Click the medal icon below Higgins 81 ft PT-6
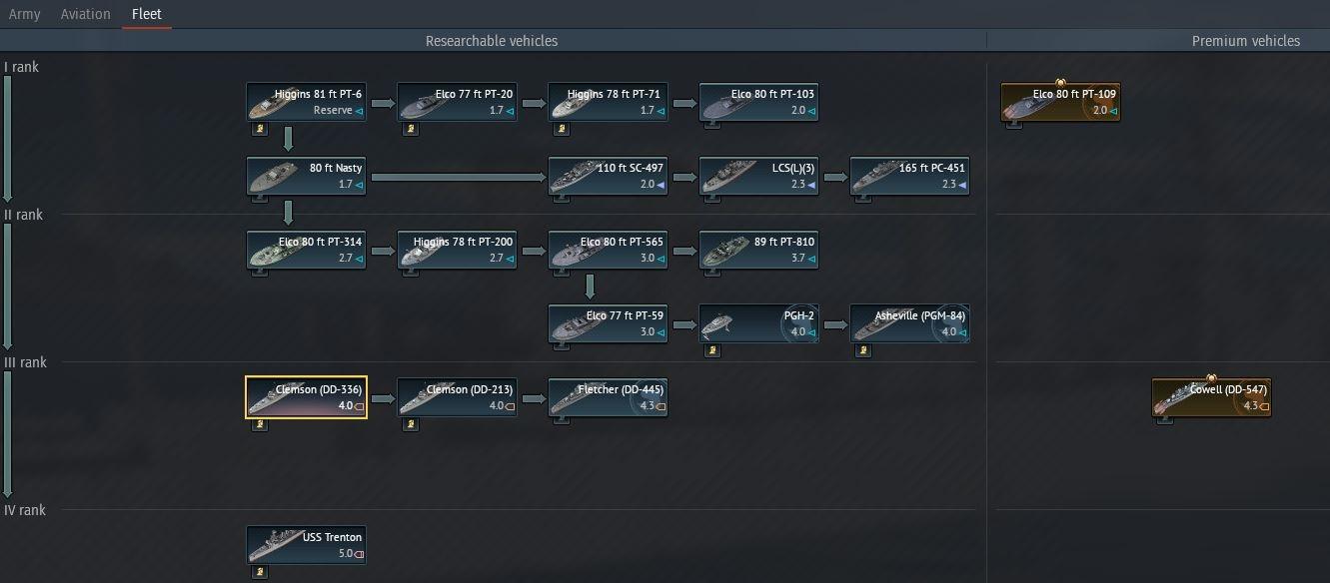Screen dimensions: 1330x583 [x=259, y=129]
